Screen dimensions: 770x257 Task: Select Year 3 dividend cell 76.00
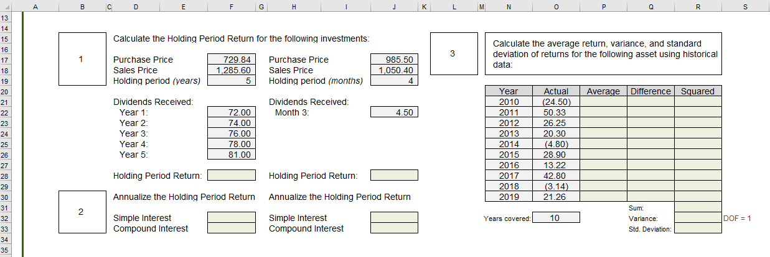click(232, 133)
